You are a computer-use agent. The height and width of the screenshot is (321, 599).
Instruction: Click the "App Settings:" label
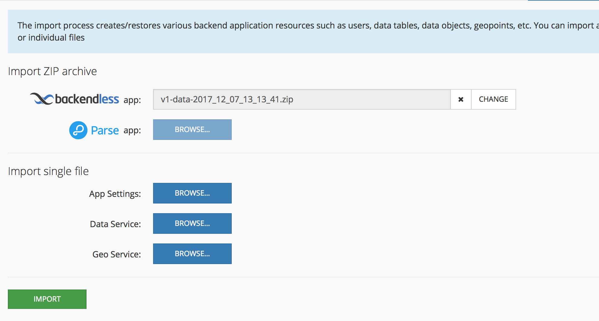click(115, 194)
